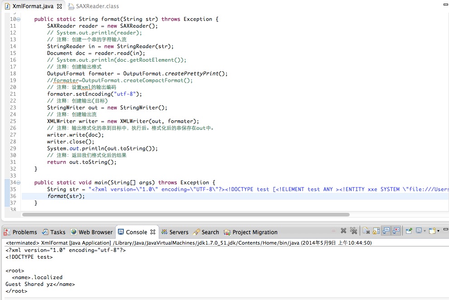Image resolution: width=449 pixels, height=300 pixels.
Task: Click line number 36 in the gutter
Action: click(13, 196)
